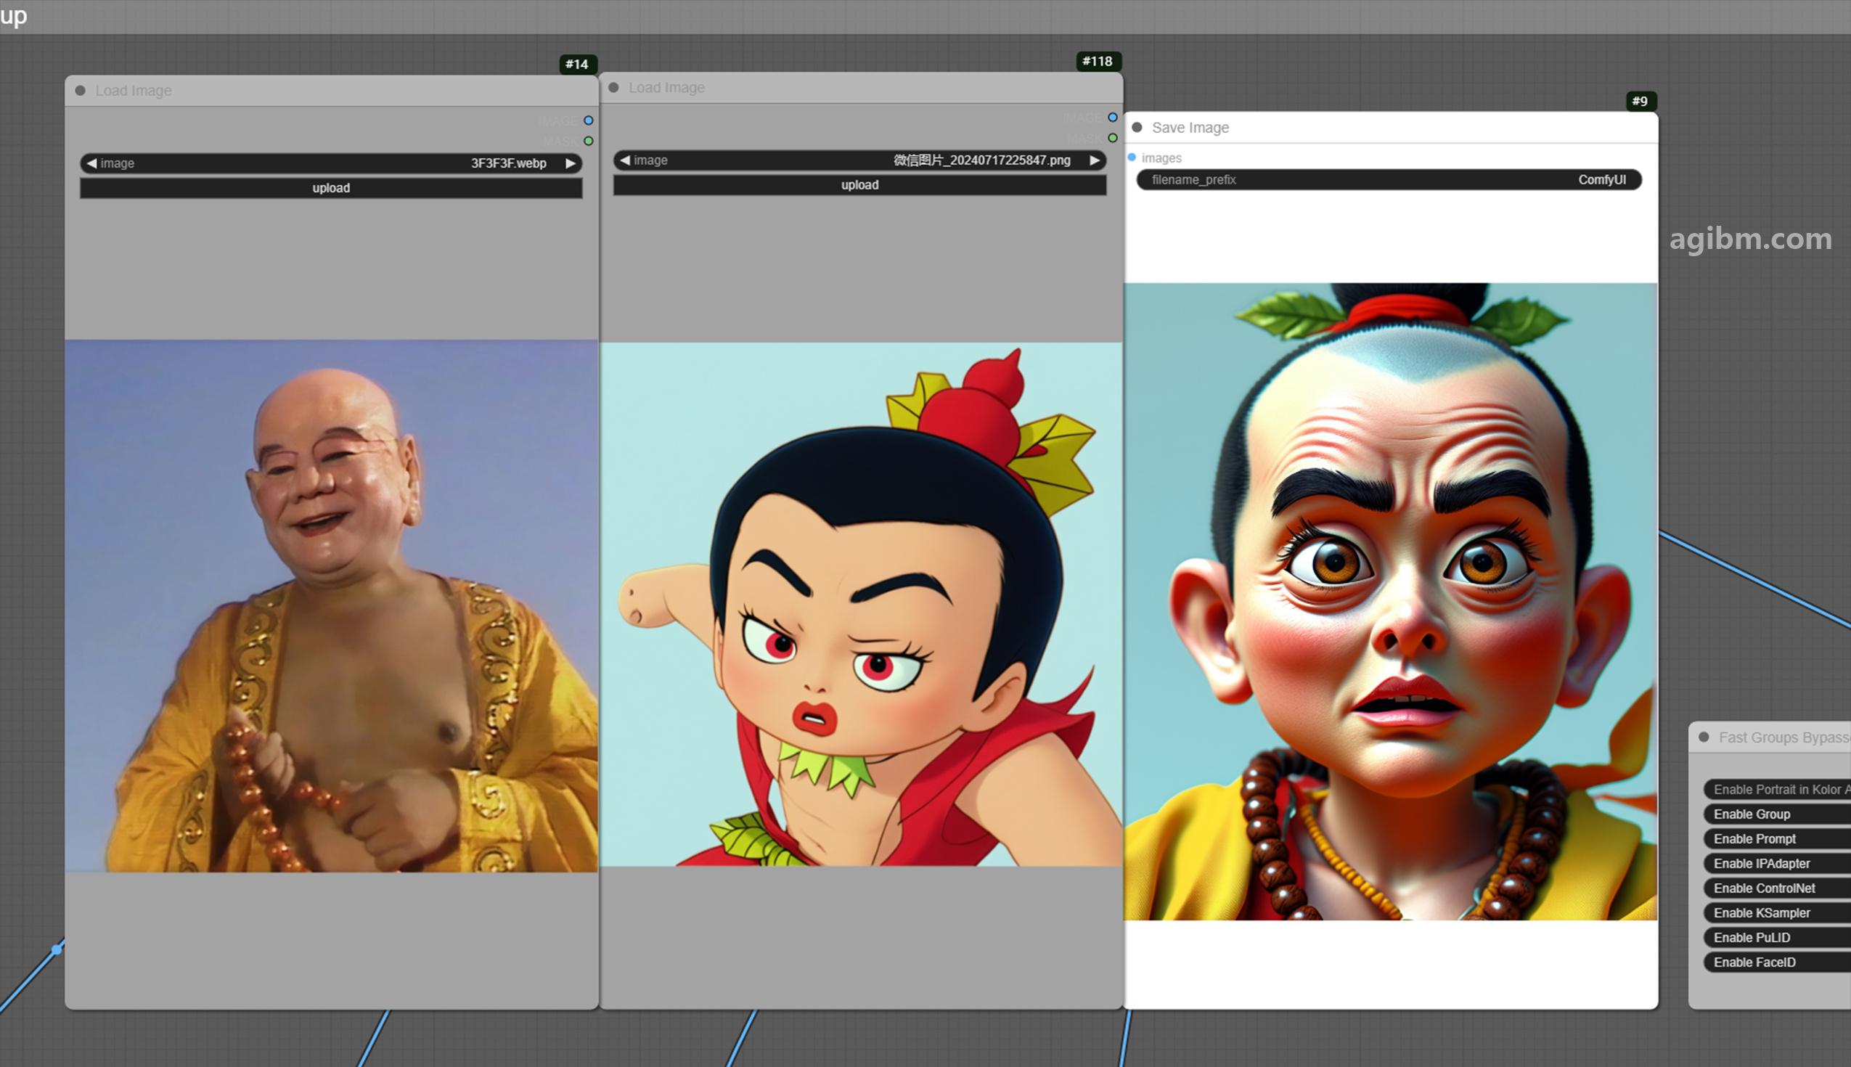Toggle Enable Group
Image resolution: width=1851 pixels, height=1067 pixels.
coord(1777,814)
